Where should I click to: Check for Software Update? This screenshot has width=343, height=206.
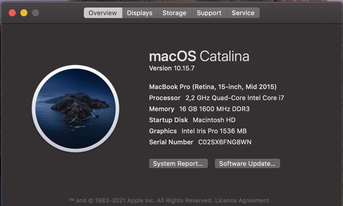pos(247,164)
